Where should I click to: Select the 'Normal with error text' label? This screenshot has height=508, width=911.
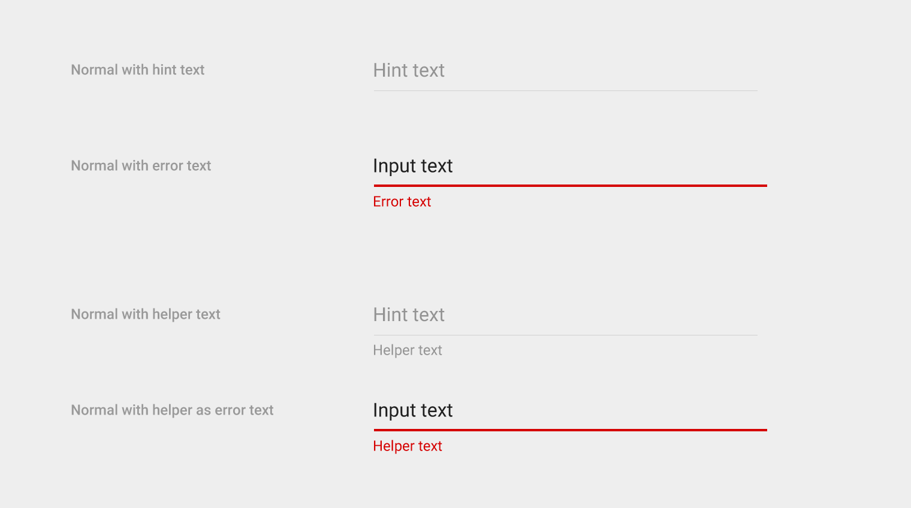pyautogui.click(x=141, y=165)
